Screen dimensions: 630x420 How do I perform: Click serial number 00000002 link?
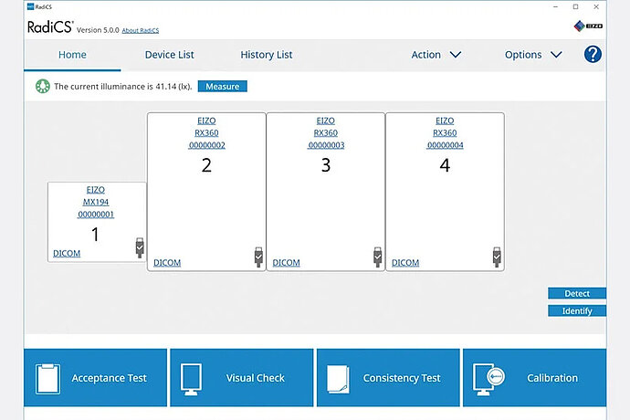click(x=207, y=145)
